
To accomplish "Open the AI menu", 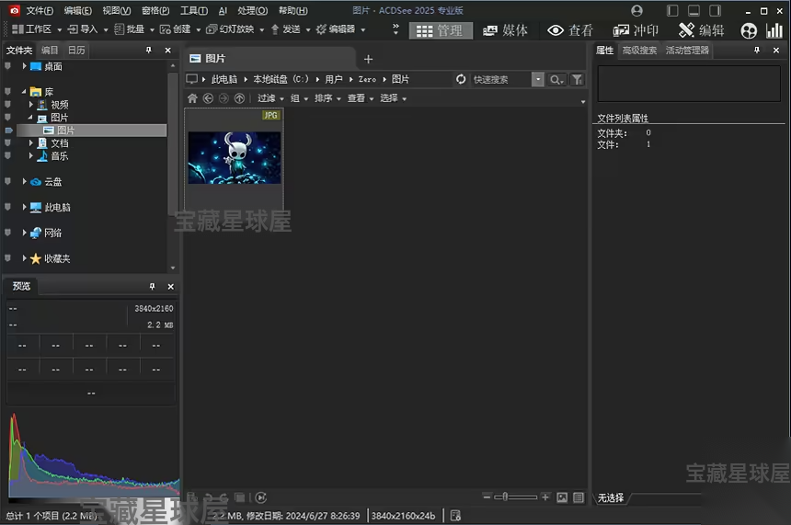I will 223,11.
